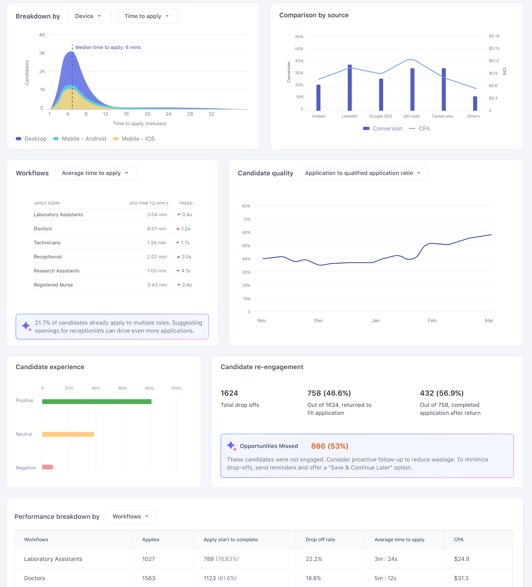The width and height of the screenshot is (532, 587).
Task: Click the sparkle icon beside Opportunities Missed
Action: tap(232, 446)
